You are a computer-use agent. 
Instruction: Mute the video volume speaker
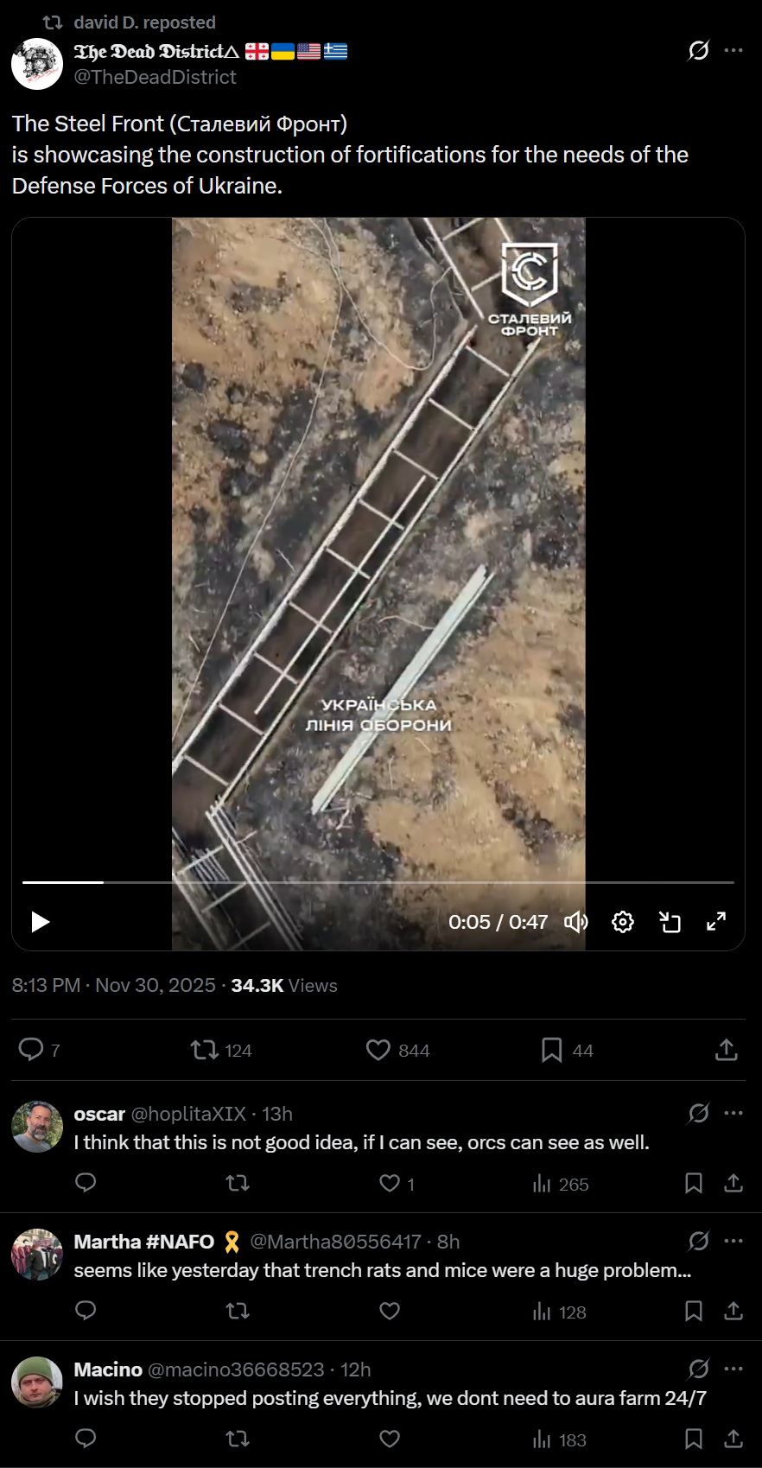pyautogui.click(x=576, y=922)
